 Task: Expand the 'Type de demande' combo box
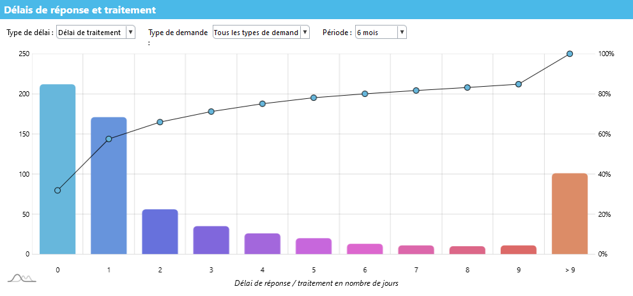pyautogui.click(x=261, y=33)
